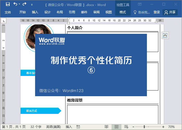Click the first line indent marker on ruler
This screenshot has height=130, width=182.
pos(68,19)
